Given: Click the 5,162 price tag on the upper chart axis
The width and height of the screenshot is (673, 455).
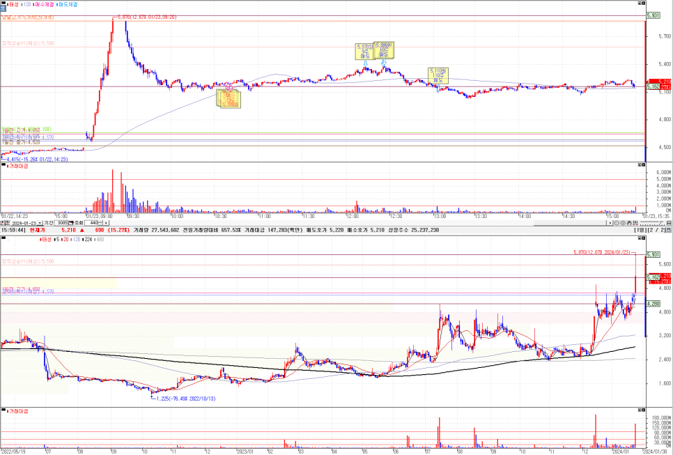Looking at the screenshot, I should click(653, 86).
